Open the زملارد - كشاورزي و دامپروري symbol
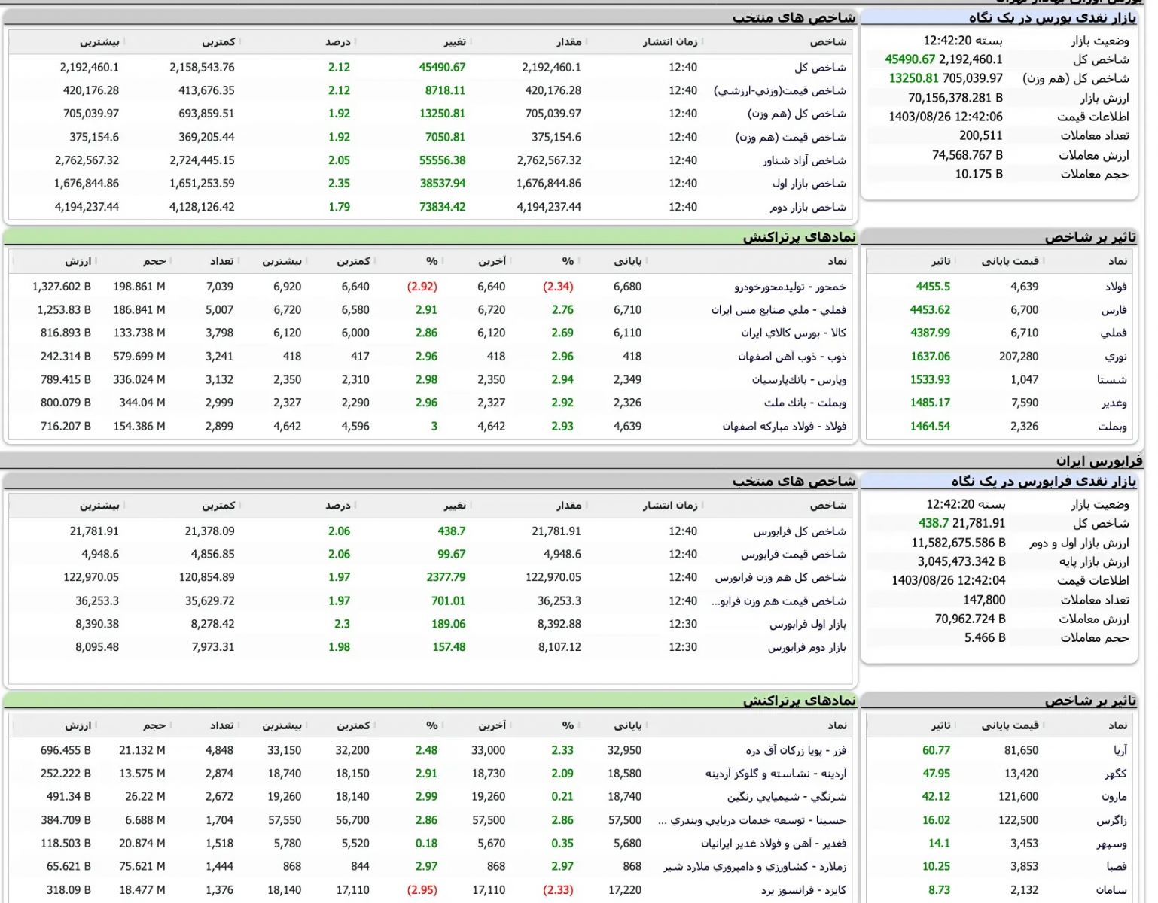This screenshot has width=1158, height=903. point(755,867)
